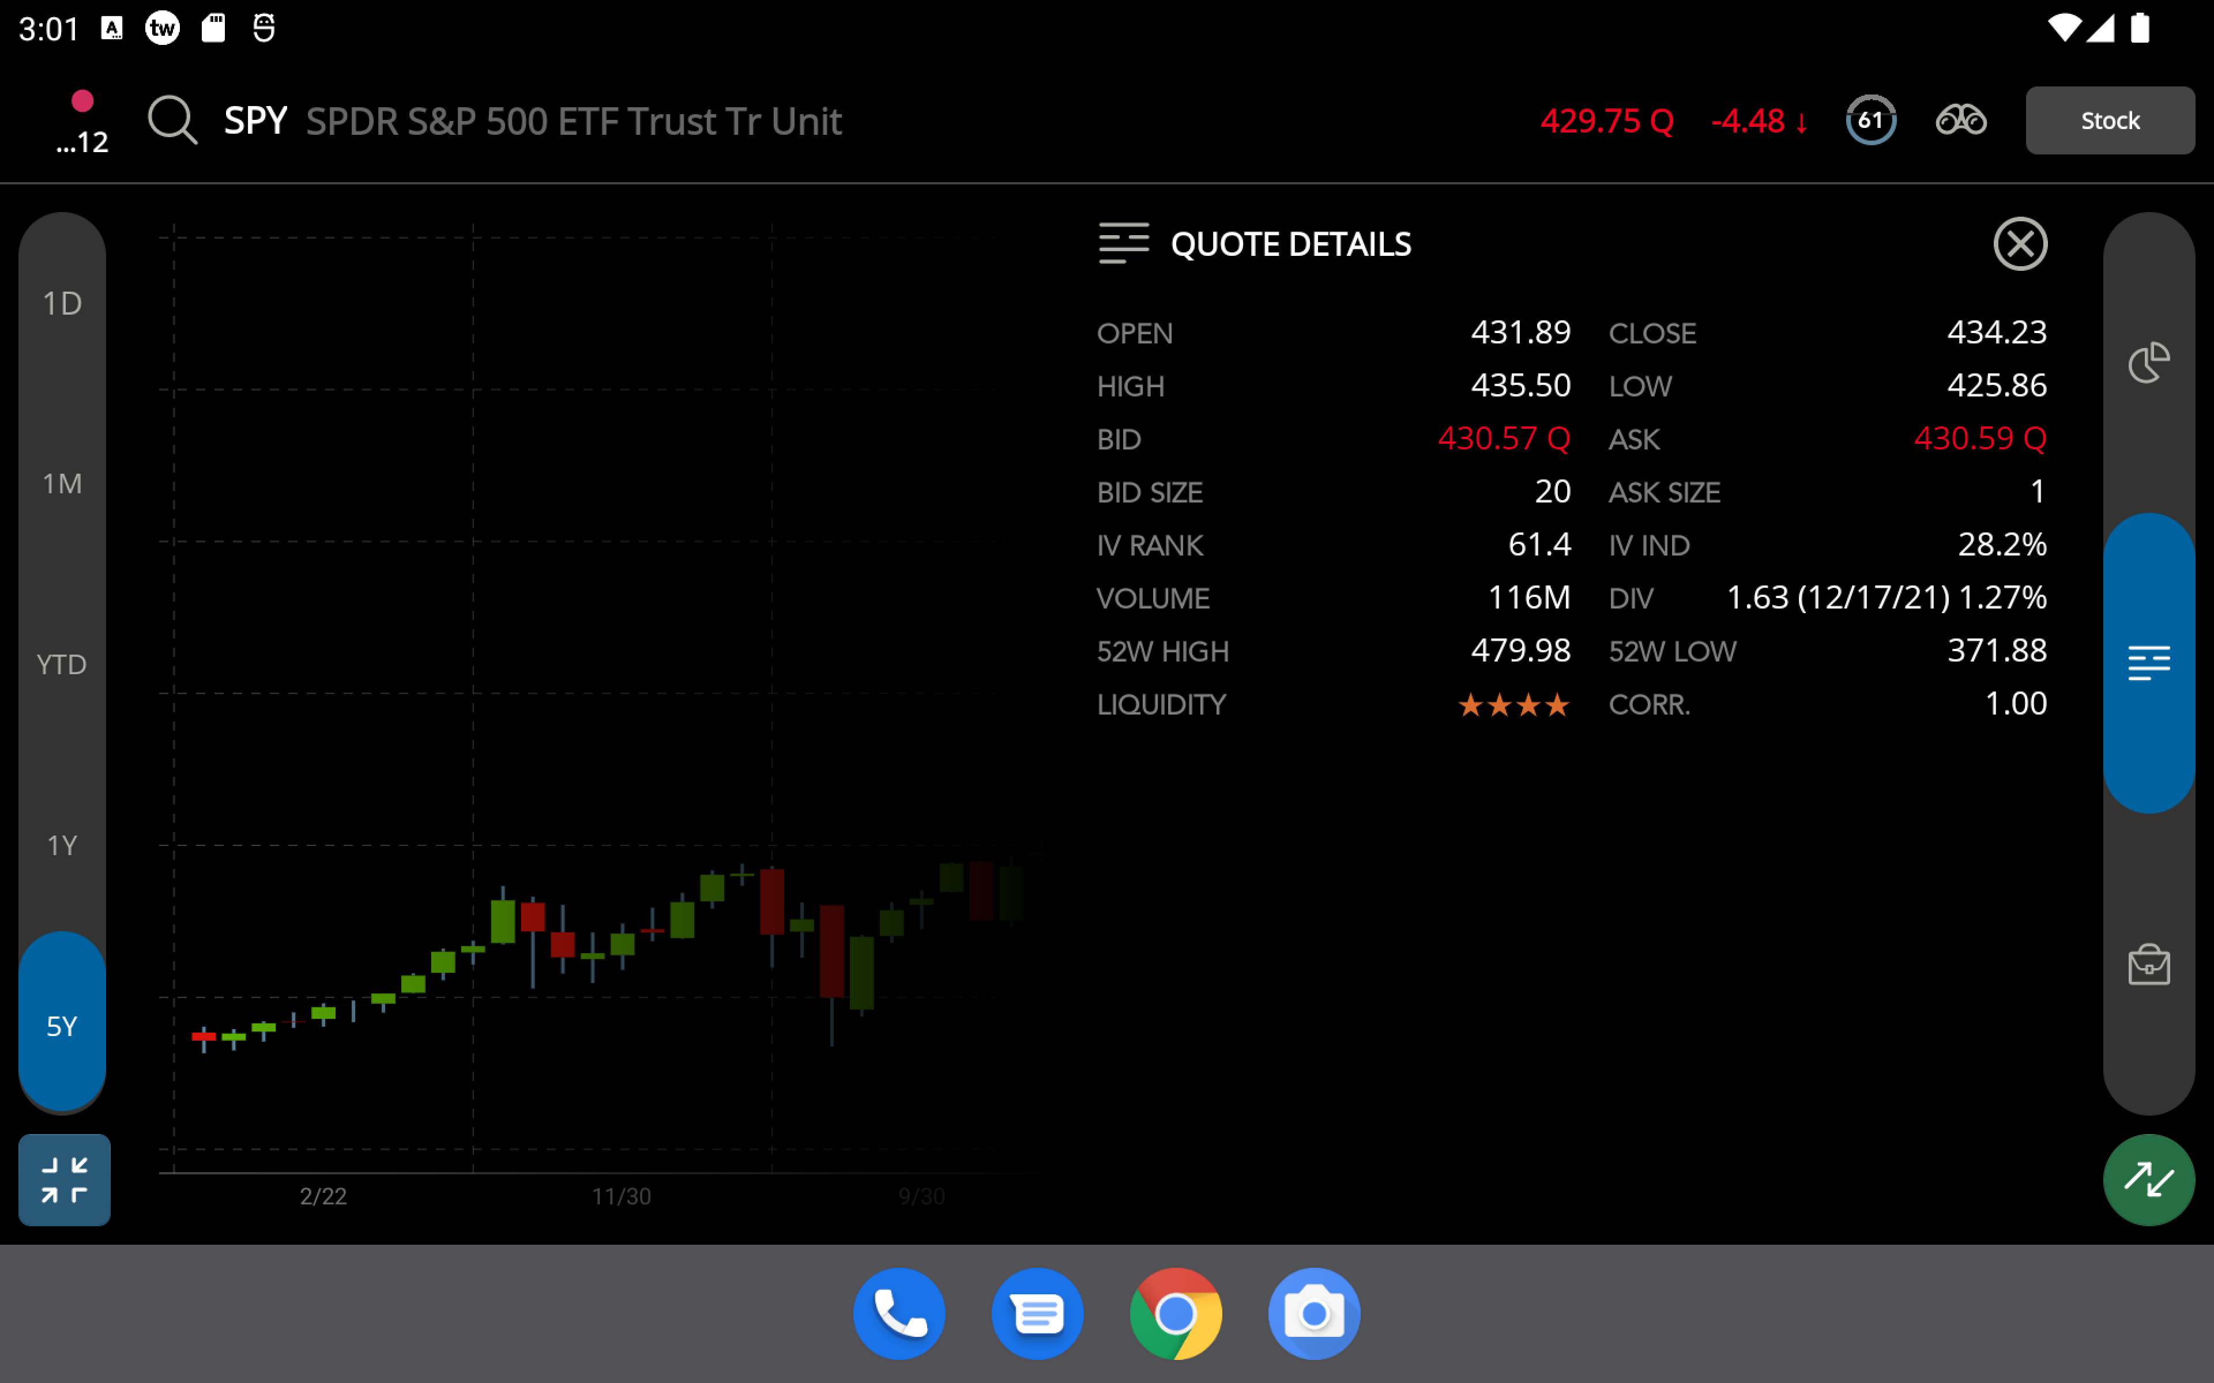Switch chart range to 1D
Viewport: 2214px width, 1383px height.
[62, 304]
